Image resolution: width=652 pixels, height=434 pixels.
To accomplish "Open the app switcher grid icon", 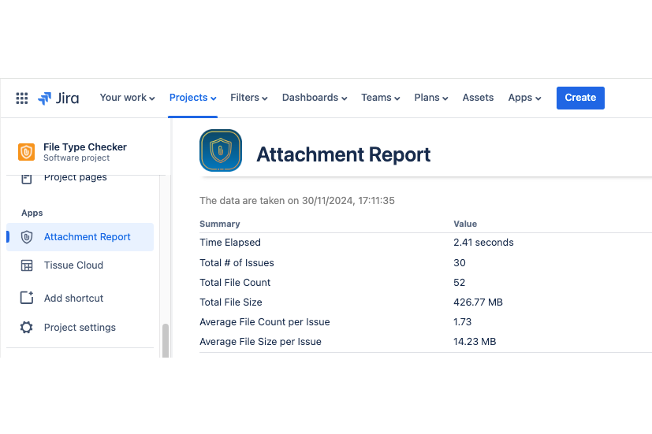I will point(21,98).
